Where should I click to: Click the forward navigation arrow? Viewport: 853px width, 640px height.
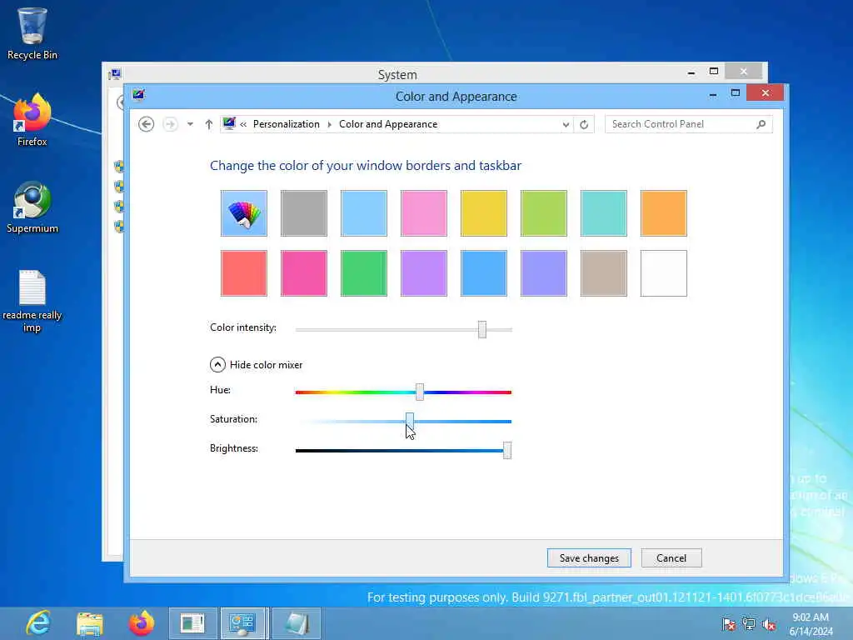pyautogui.click(x=170, y=124)
